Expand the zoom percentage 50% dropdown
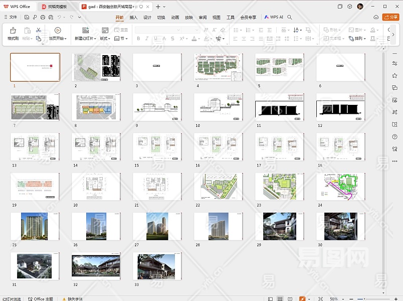This screenshot has height=301, width=403. click(343, 298)
